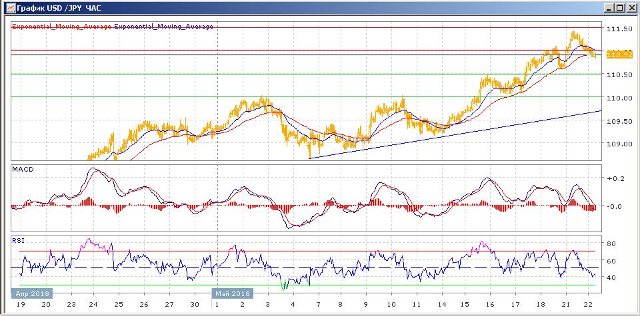This screenshot has height=316, width=640.
Task: Click date 11 on the time axis
Action: [x=416, y=304]
